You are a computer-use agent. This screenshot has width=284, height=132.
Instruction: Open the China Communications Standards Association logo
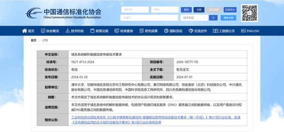tap(63, 13)
